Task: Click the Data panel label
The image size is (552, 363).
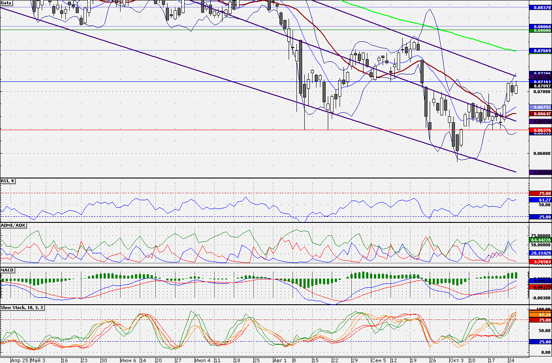Action: click(7, 2)
